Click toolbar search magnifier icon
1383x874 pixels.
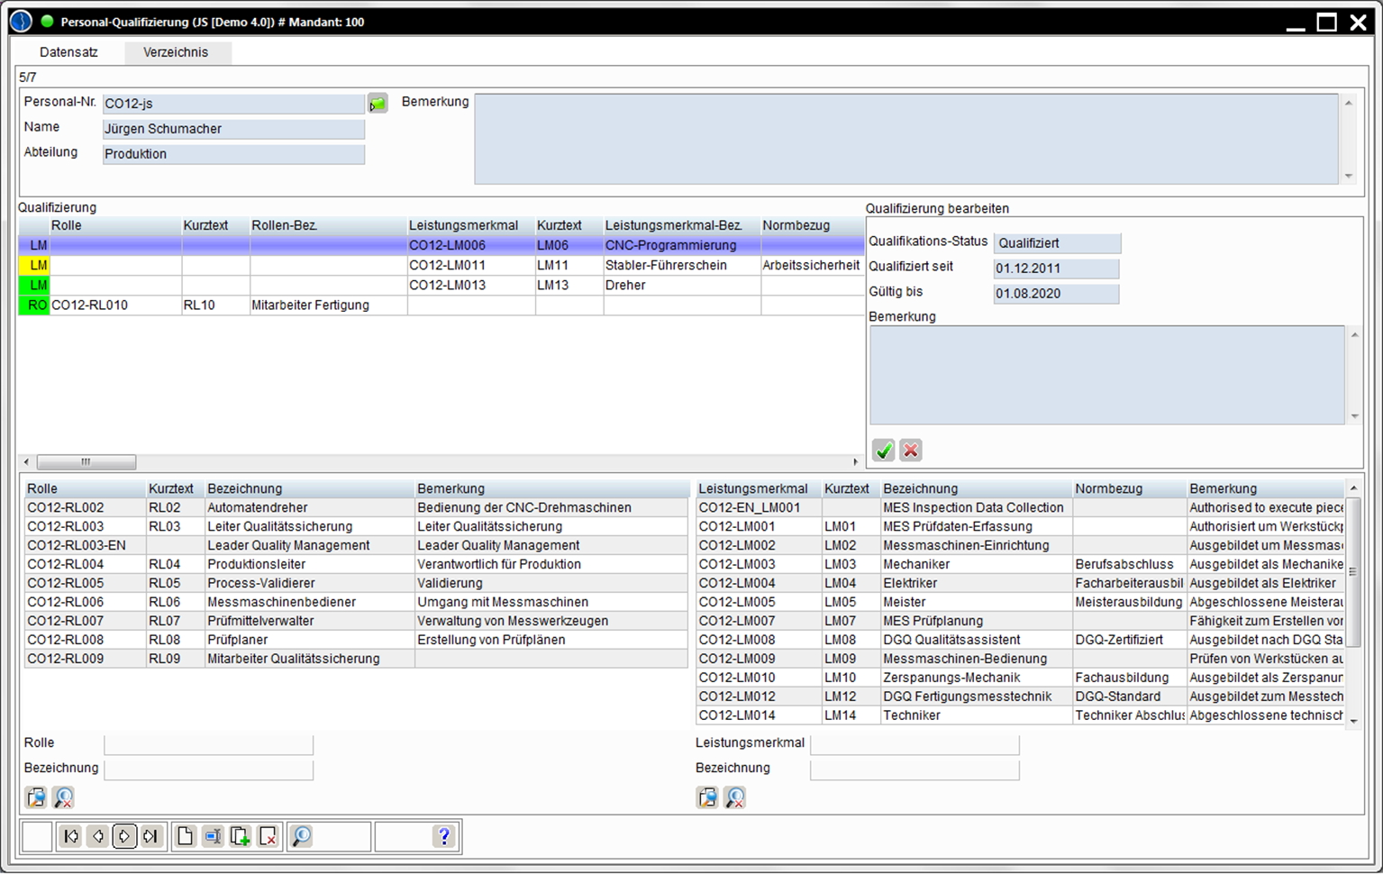click(301, 836)
